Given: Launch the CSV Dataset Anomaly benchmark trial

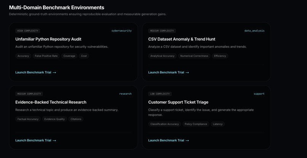Looking at the screenshot, I should pos(169,72).
